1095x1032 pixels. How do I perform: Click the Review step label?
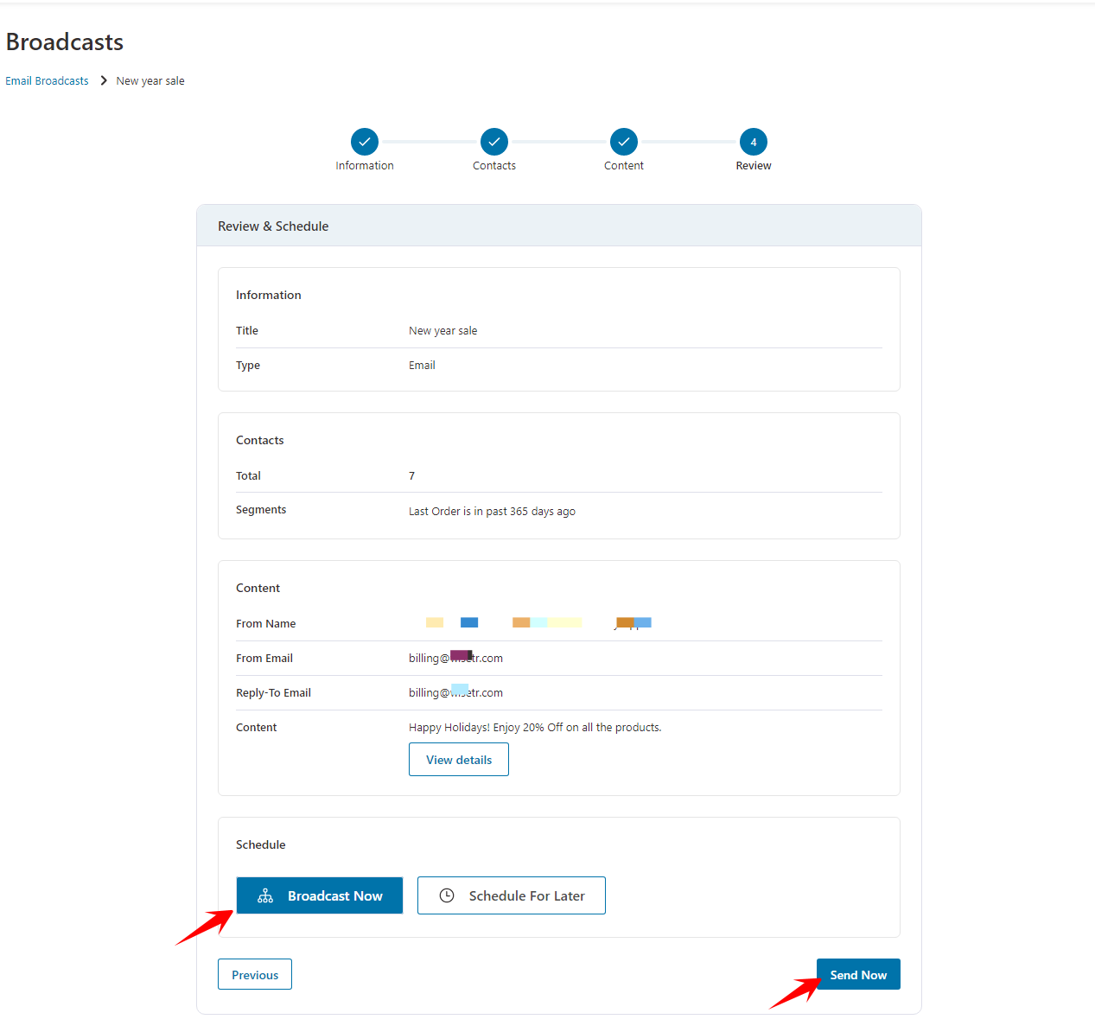point(754,166)
